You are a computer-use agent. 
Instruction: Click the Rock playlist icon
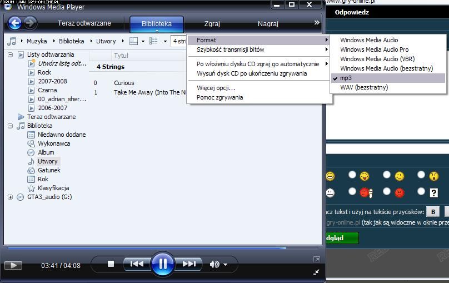coord(32,72)
